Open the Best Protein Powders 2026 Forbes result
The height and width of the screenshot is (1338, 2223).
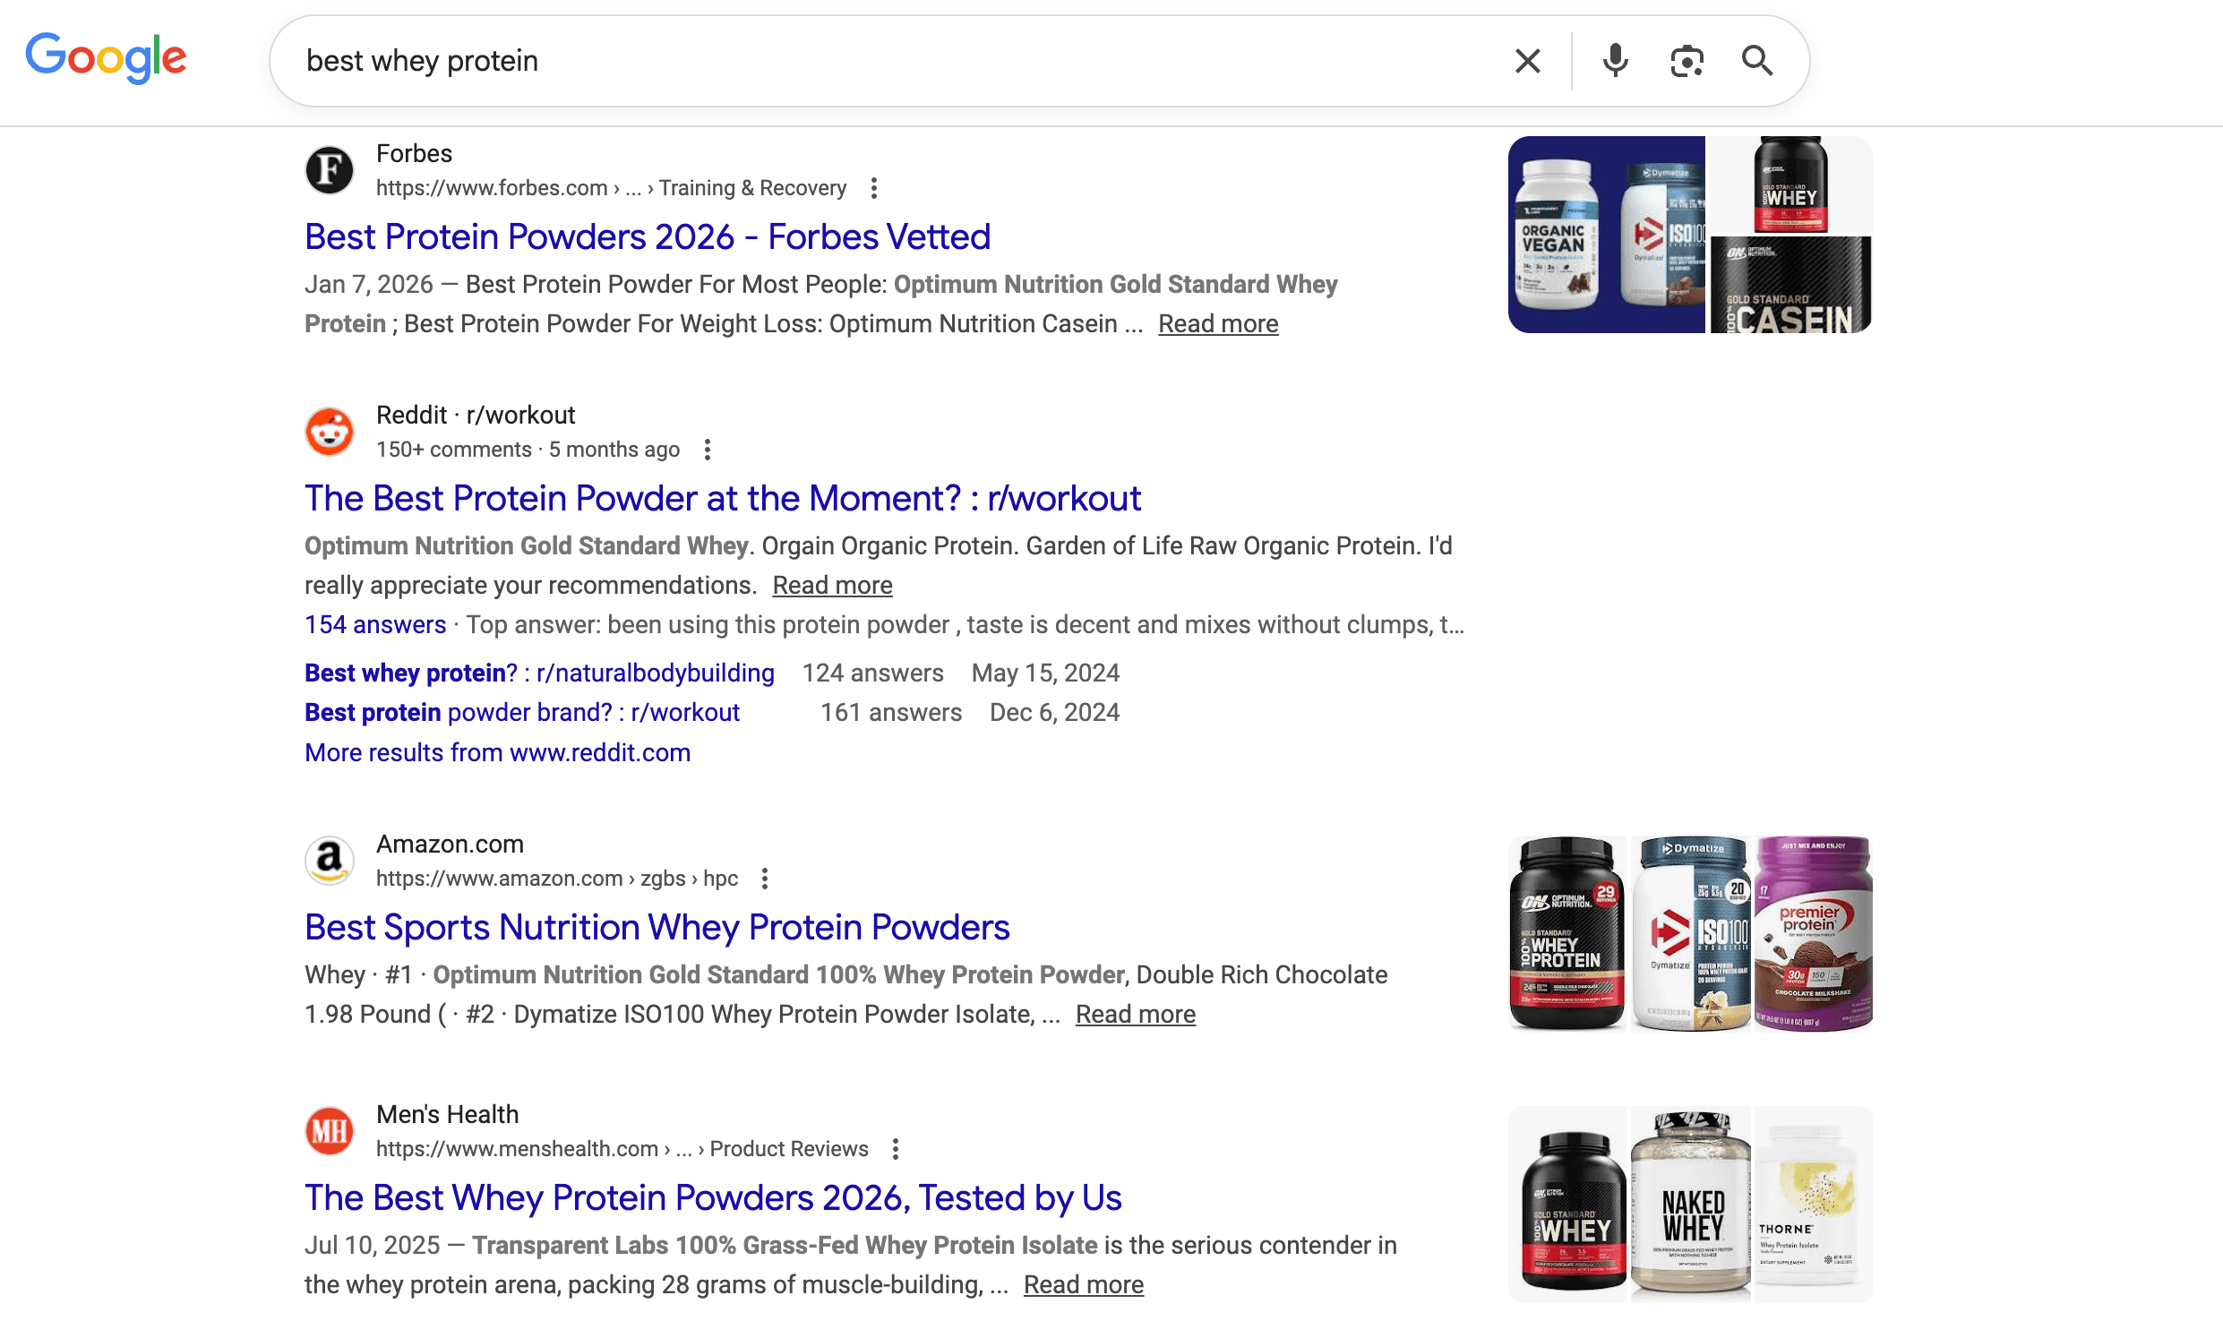click(647, 236)
